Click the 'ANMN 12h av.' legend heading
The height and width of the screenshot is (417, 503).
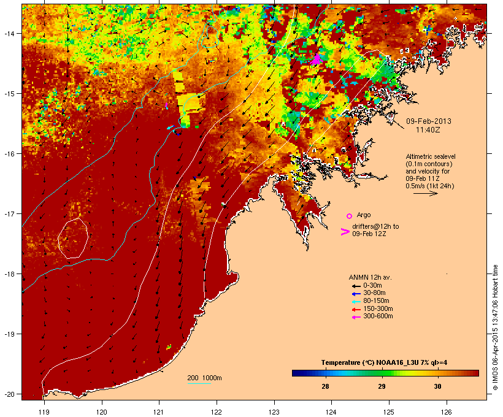[370, 277]
